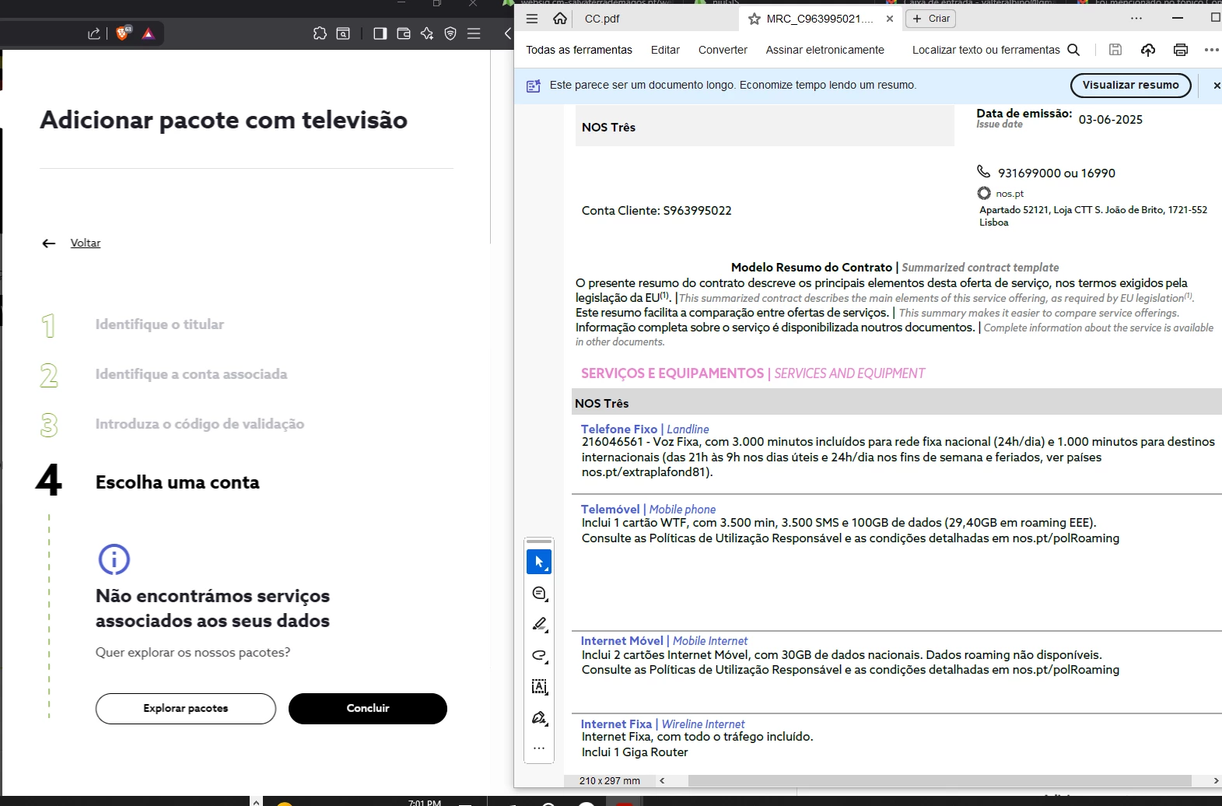Click the Concluir button
This screenshot has width=1222, height=806.
tap(368, 709)
